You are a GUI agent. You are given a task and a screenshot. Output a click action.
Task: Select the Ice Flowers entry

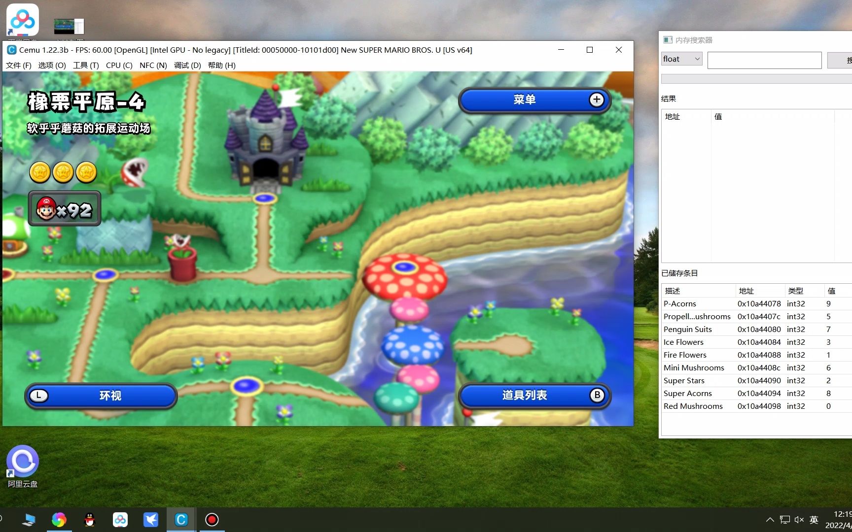click(756, 342)
